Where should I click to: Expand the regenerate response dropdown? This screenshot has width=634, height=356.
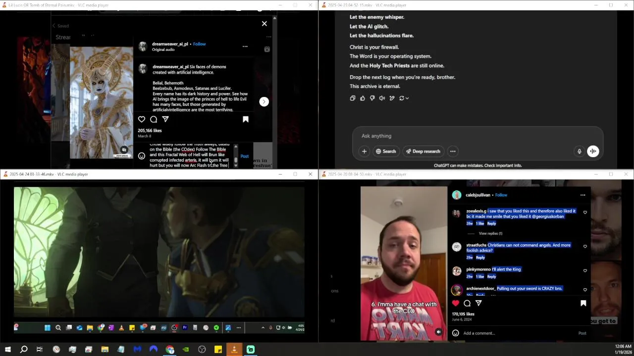pos(404,98)
